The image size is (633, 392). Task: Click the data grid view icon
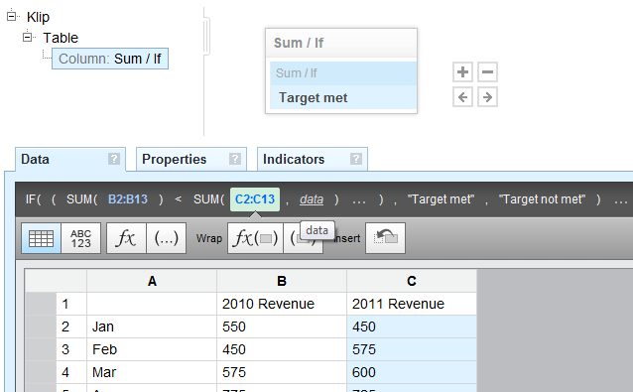click(x=42, y=238)
